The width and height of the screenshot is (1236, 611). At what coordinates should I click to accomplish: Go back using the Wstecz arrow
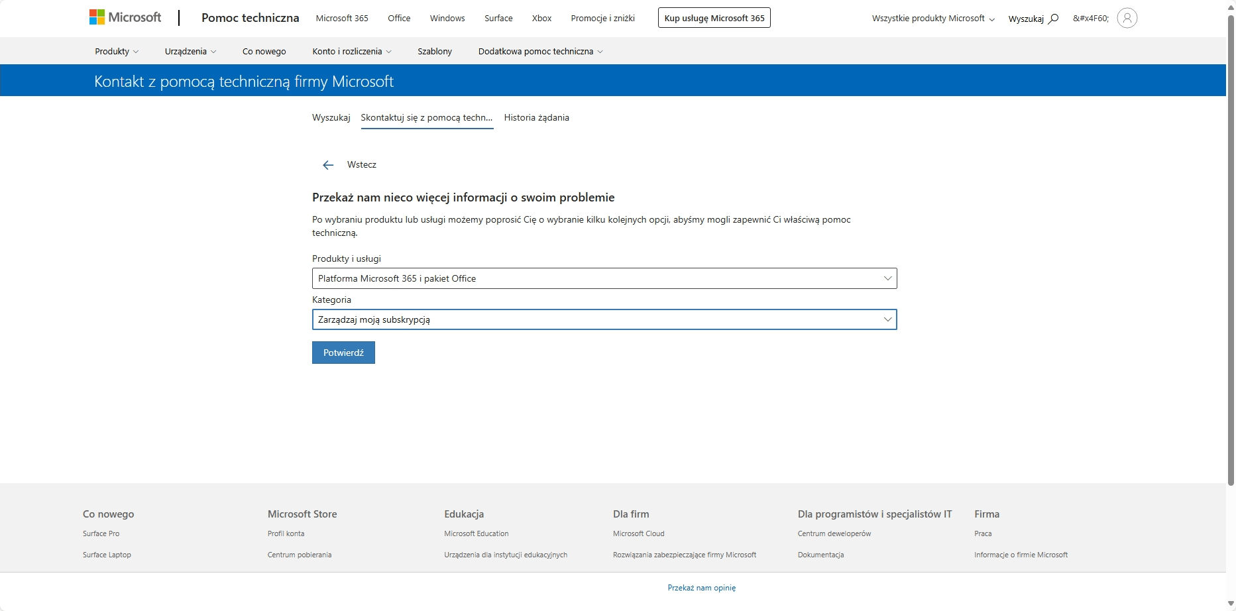point(328,165)
